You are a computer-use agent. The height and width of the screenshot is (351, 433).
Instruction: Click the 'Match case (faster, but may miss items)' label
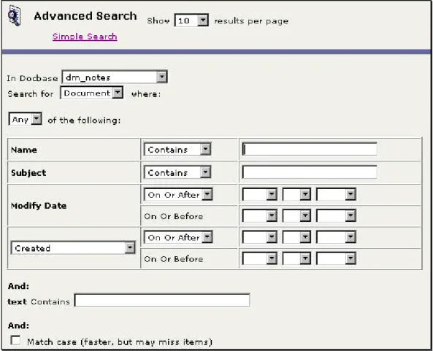coord(120,342)
